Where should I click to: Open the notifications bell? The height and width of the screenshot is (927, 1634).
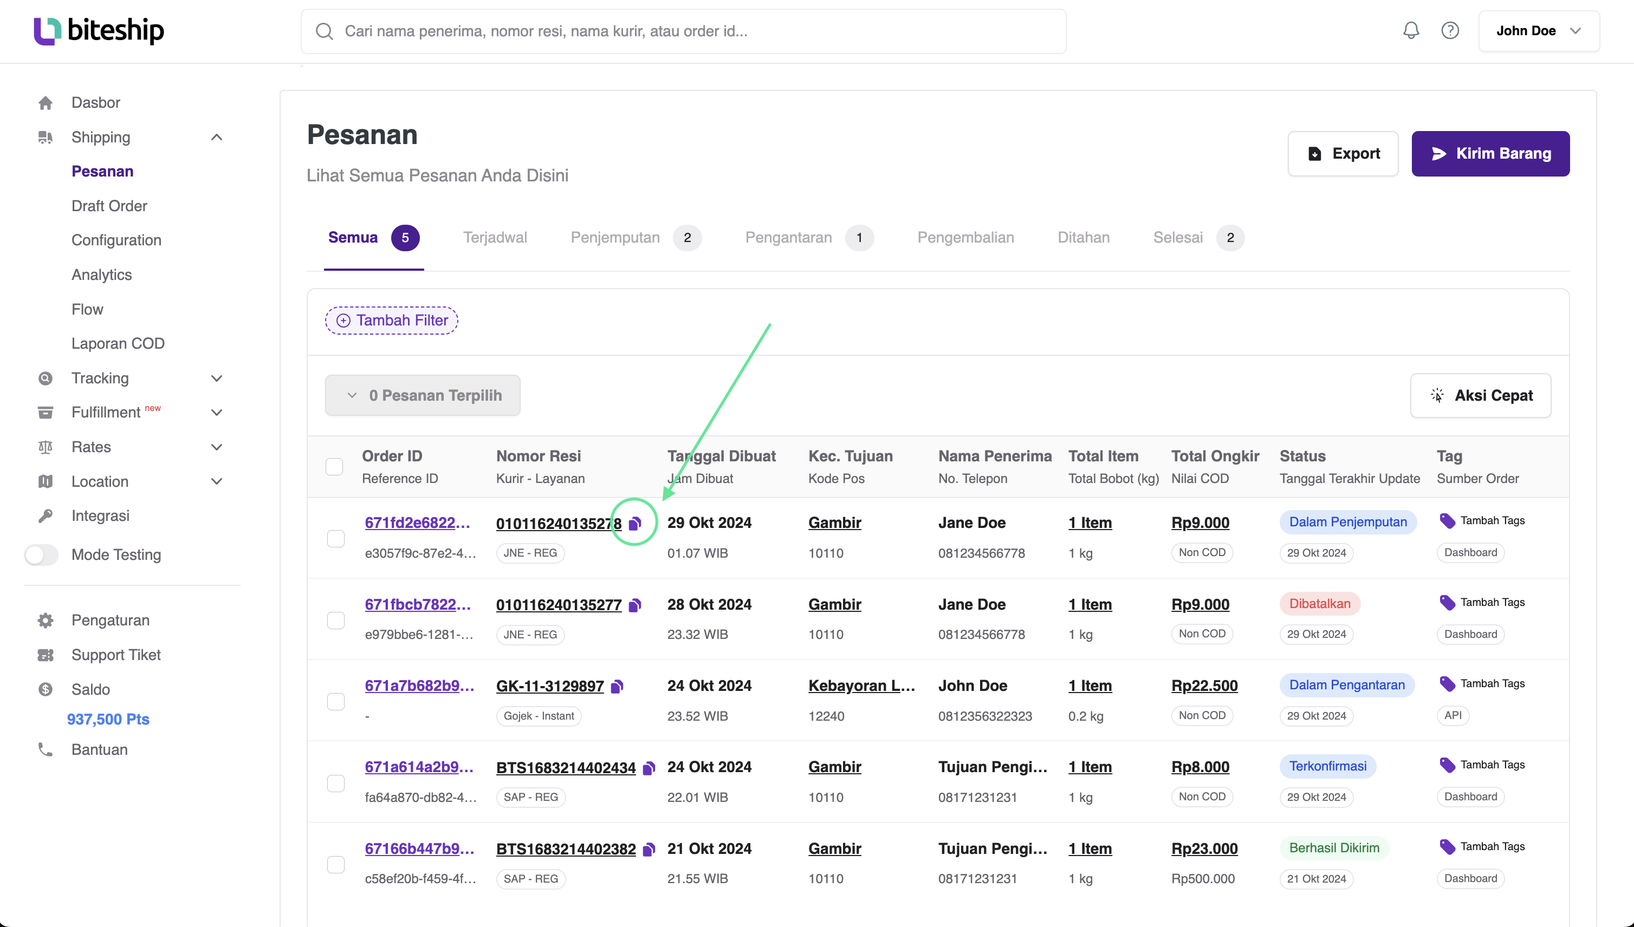pyautogui.click(x=1411, y=30)
